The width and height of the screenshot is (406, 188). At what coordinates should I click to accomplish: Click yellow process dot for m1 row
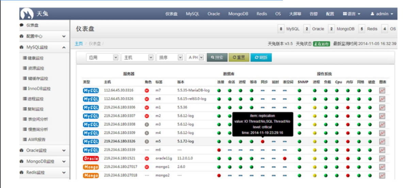coord(315,108)
